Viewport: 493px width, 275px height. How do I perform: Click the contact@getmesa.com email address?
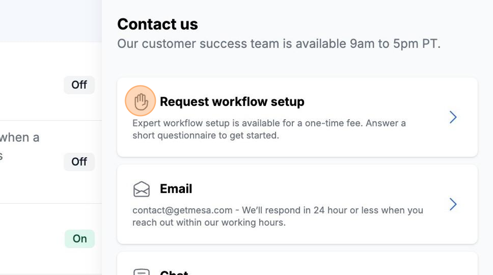182,210
